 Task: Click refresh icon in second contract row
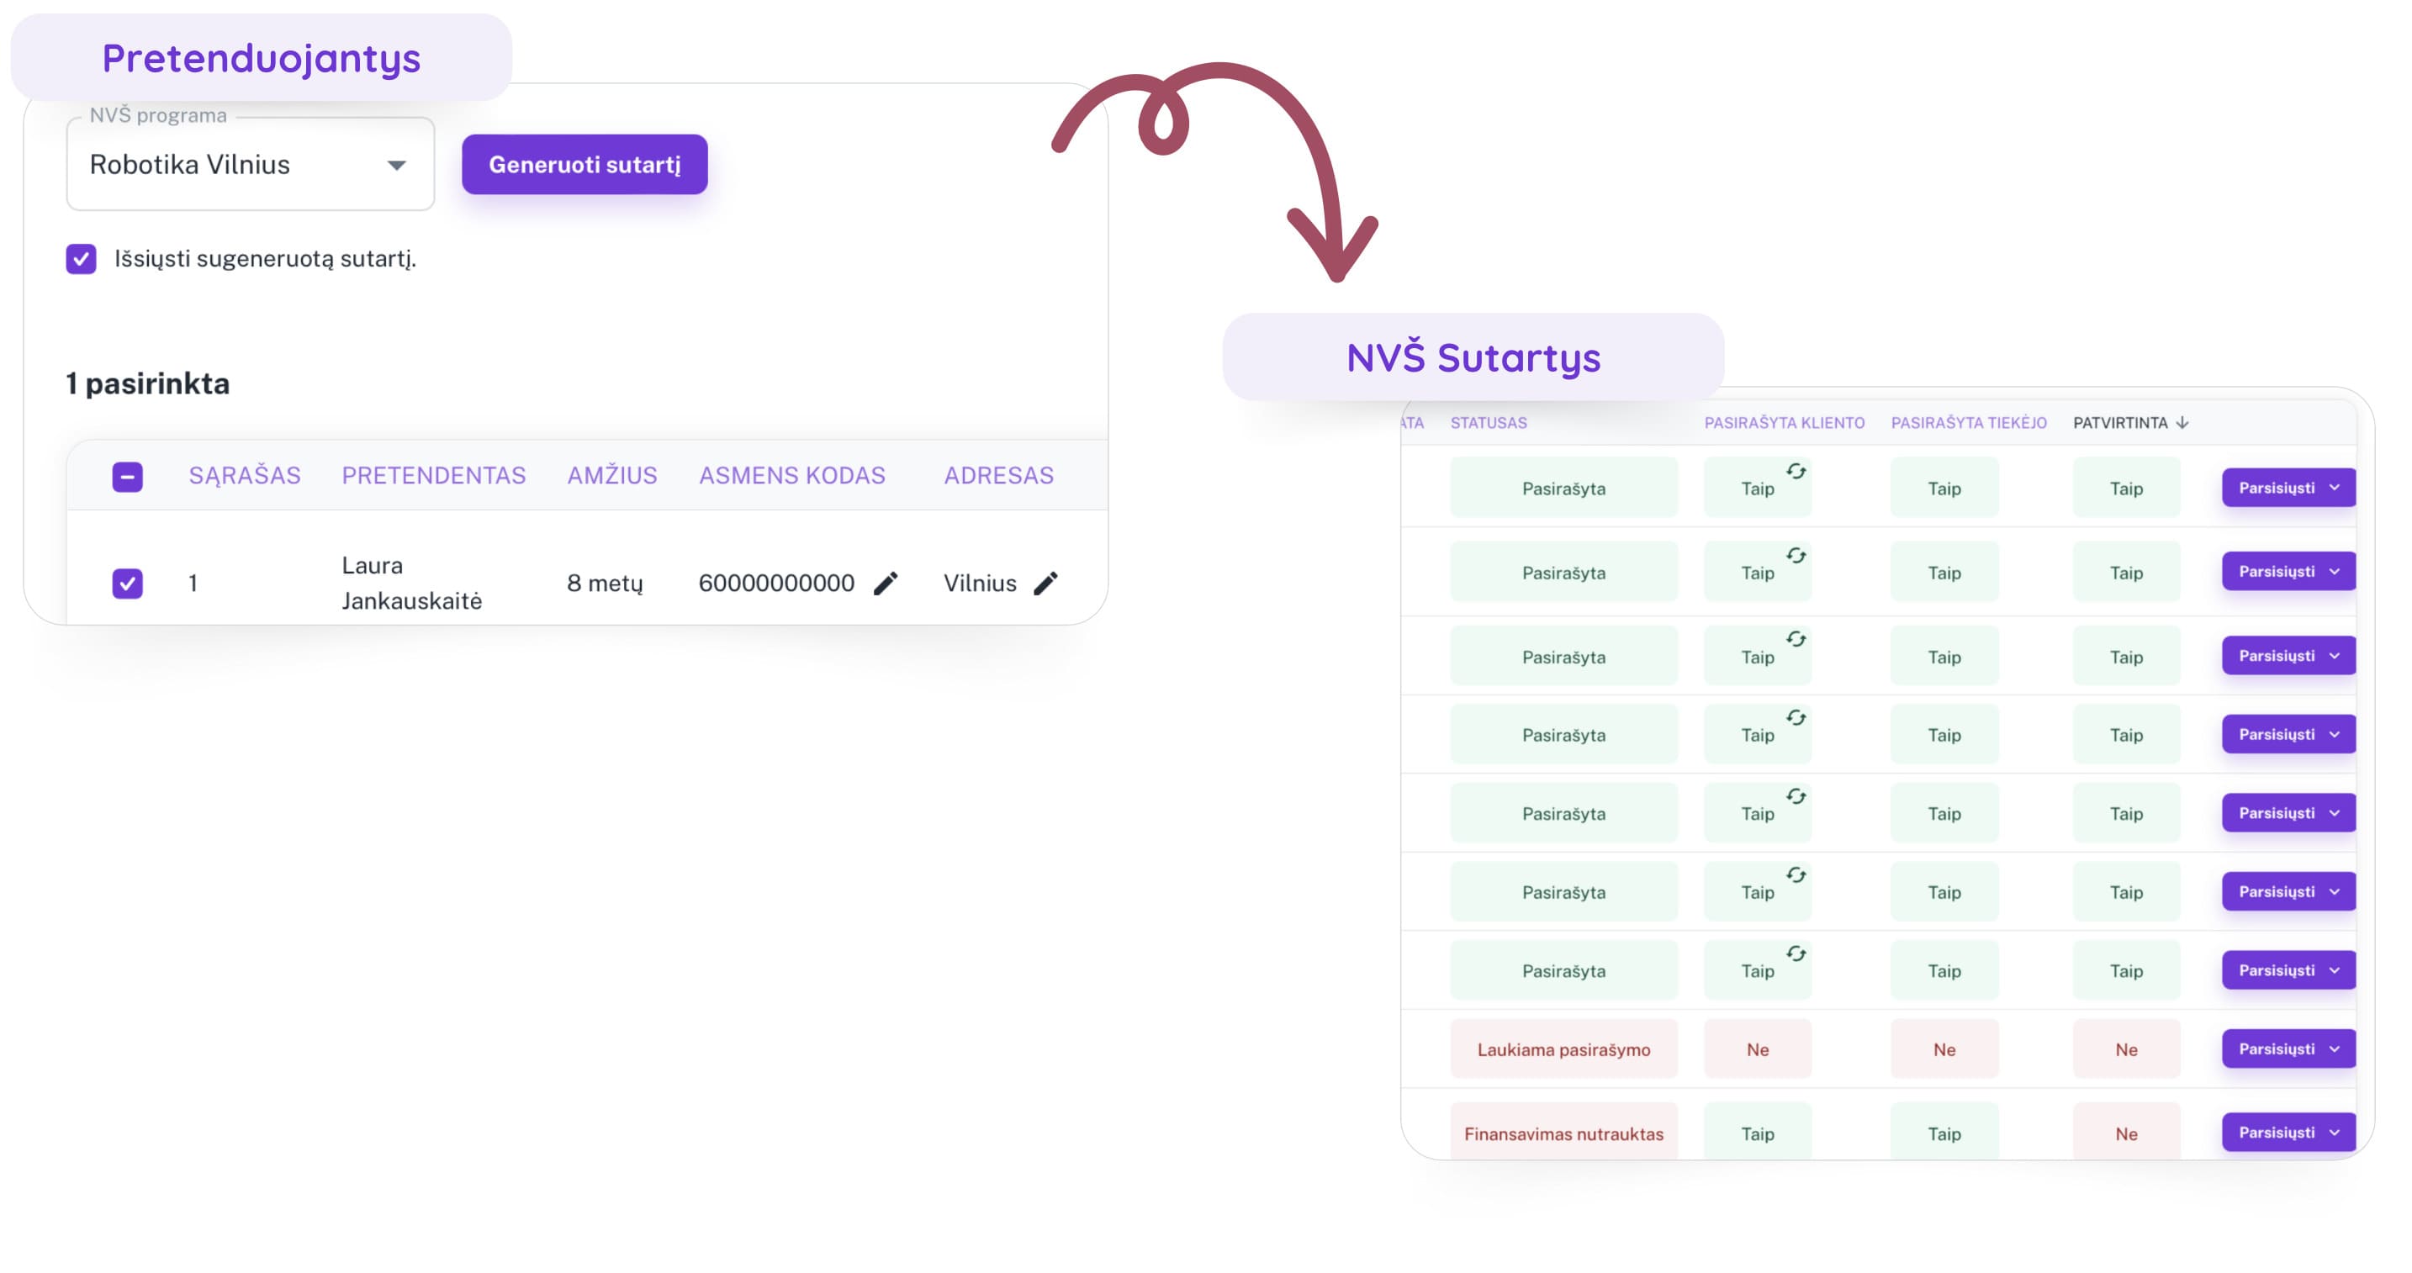[1795, 555]
